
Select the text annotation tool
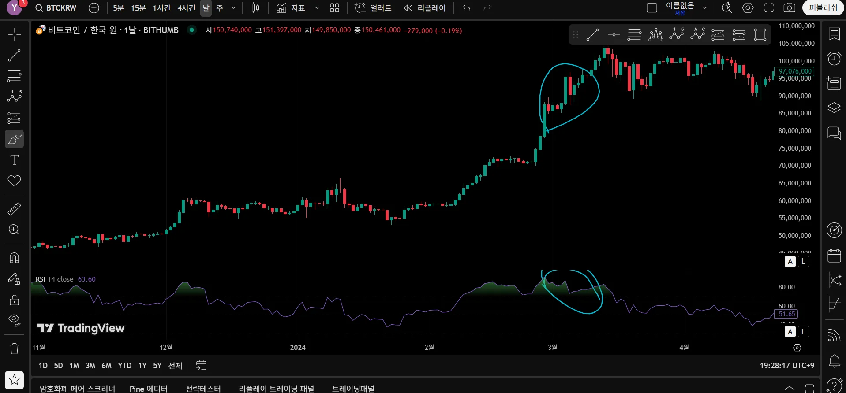coord(14,160)
